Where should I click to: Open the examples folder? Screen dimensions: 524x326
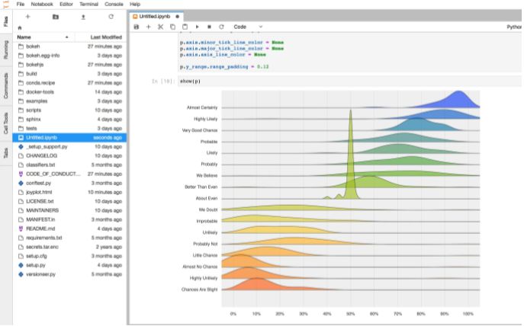click(x=69, y=101)
